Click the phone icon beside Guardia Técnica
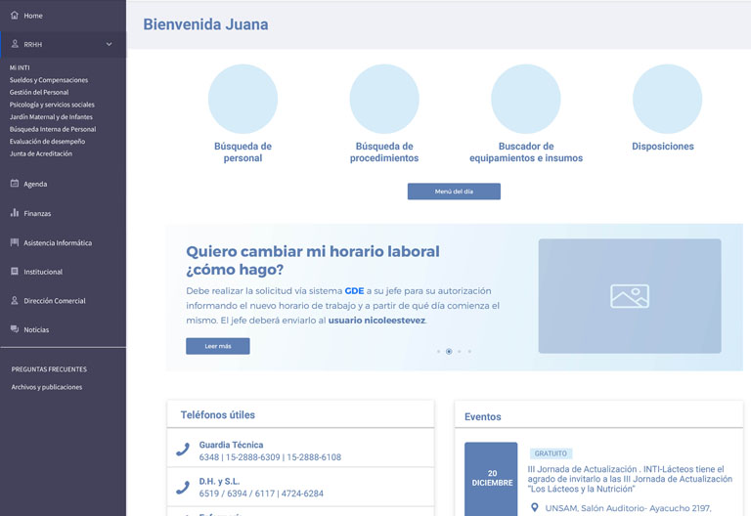 pyautogui.click(x=183, y=451)
